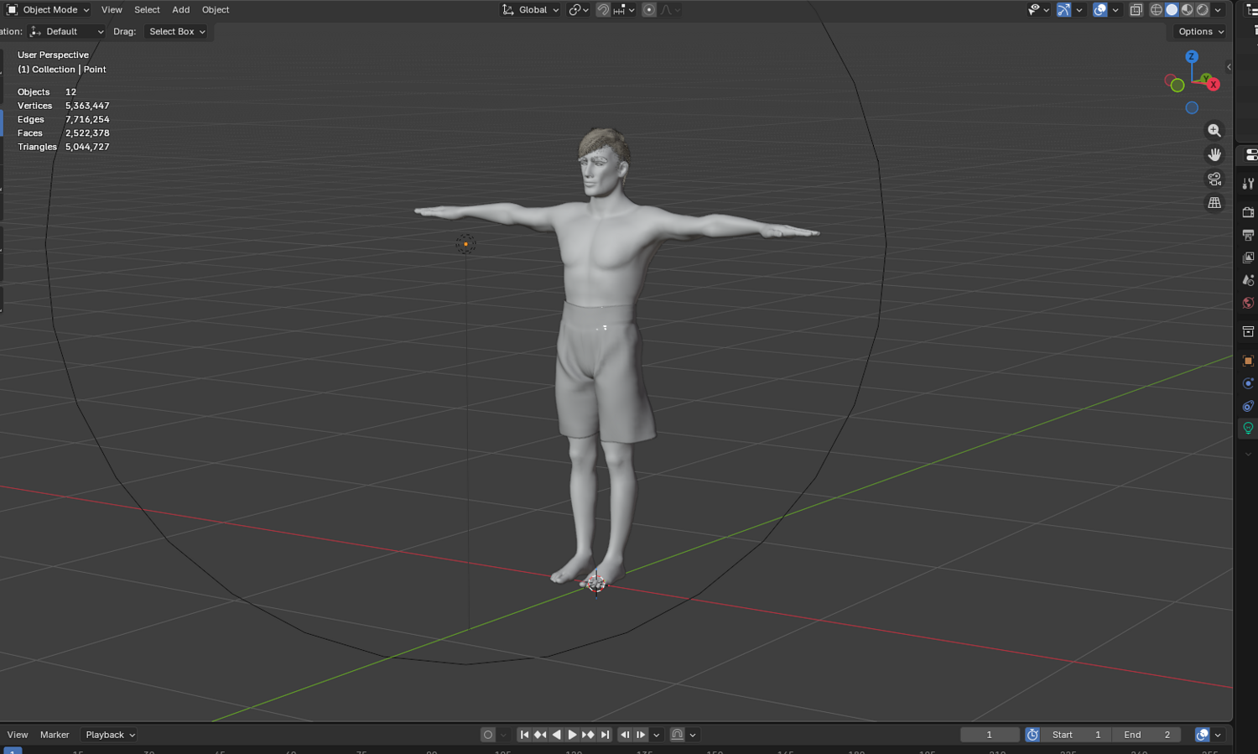Open the Playback dropdown in timeline
The image size is (1258, 754).
110,735
